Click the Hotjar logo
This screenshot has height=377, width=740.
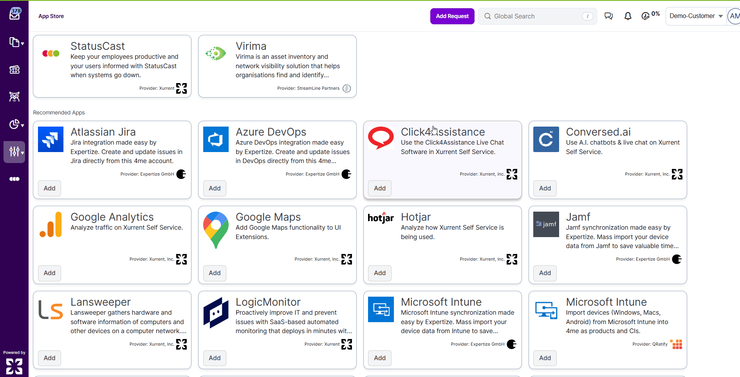381,218
